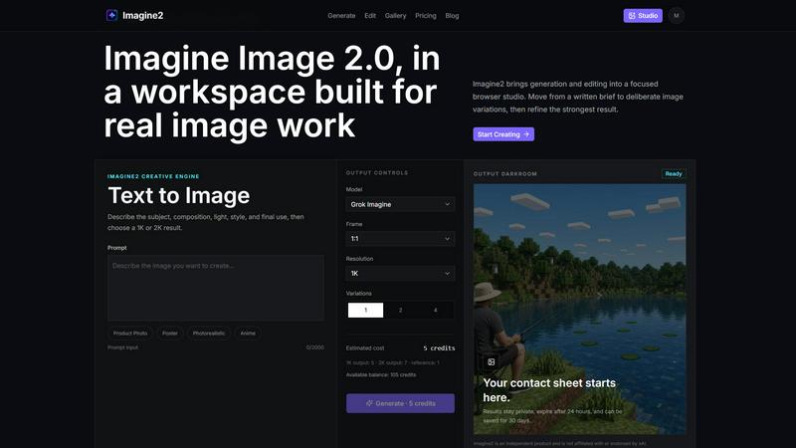Select 1 variation
This screenshot has width=796, height=448.
pos(365,310)
